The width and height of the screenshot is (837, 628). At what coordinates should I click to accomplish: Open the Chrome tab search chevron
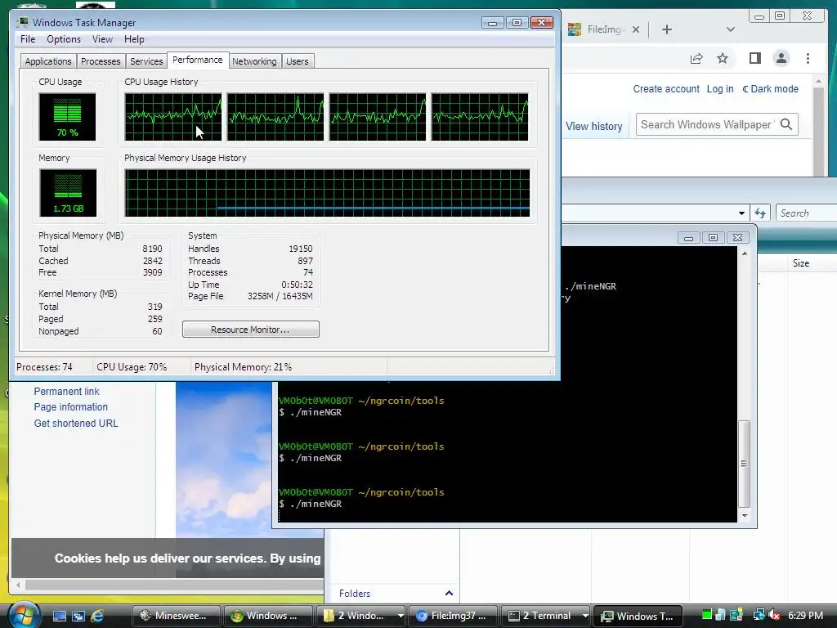click(x=730, y=29)
